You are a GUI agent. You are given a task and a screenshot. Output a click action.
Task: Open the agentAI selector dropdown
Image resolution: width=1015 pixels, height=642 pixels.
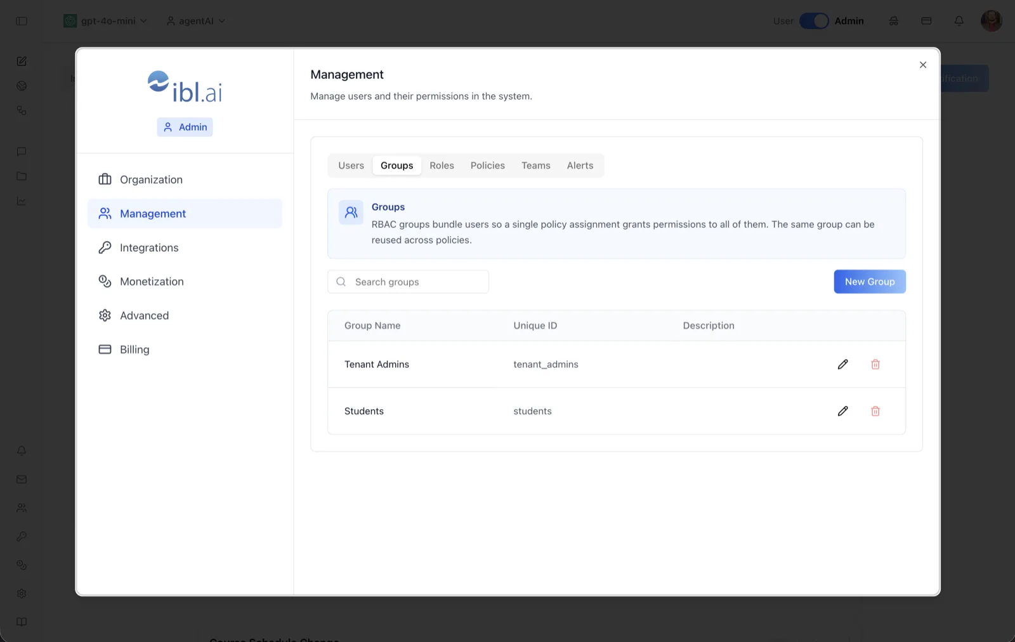(196, 21)
